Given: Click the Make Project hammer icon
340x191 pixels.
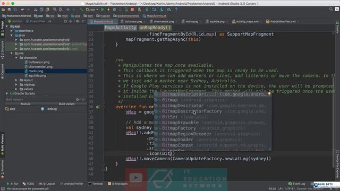Looking at the screenshot, I should click(x=81, y=10).
